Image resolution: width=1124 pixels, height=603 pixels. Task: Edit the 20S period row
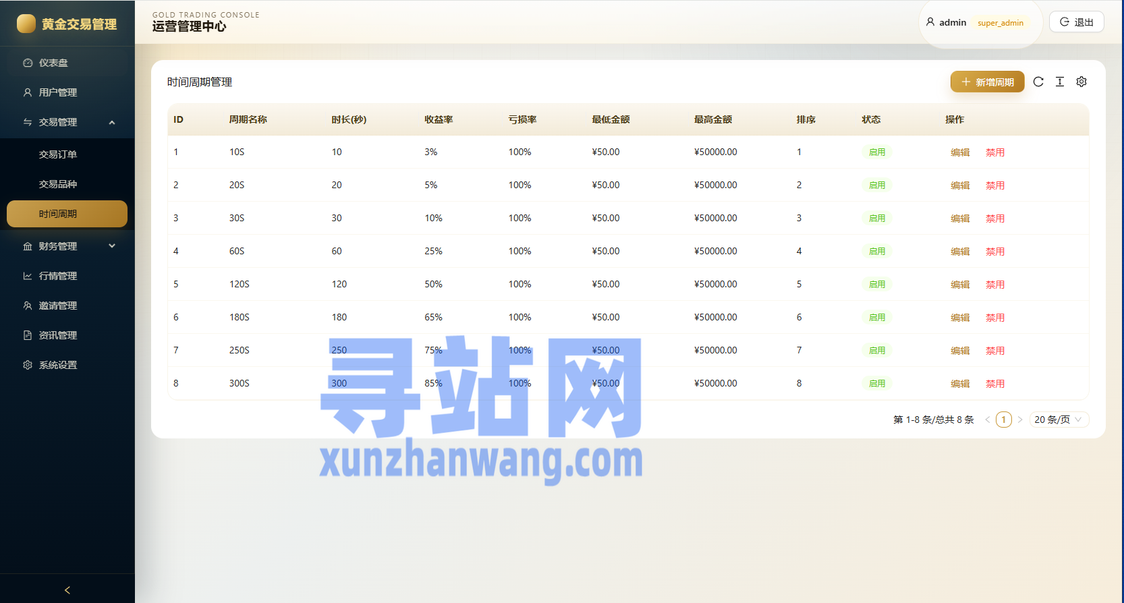point(960,185)
